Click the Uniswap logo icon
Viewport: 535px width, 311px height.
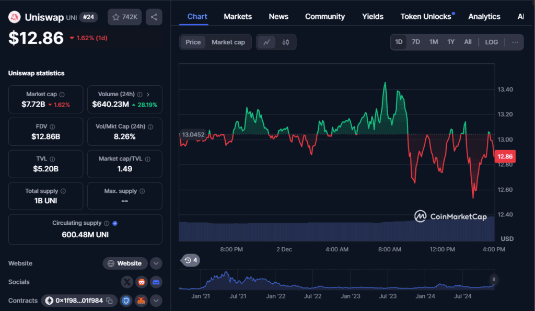click(14, 17)
